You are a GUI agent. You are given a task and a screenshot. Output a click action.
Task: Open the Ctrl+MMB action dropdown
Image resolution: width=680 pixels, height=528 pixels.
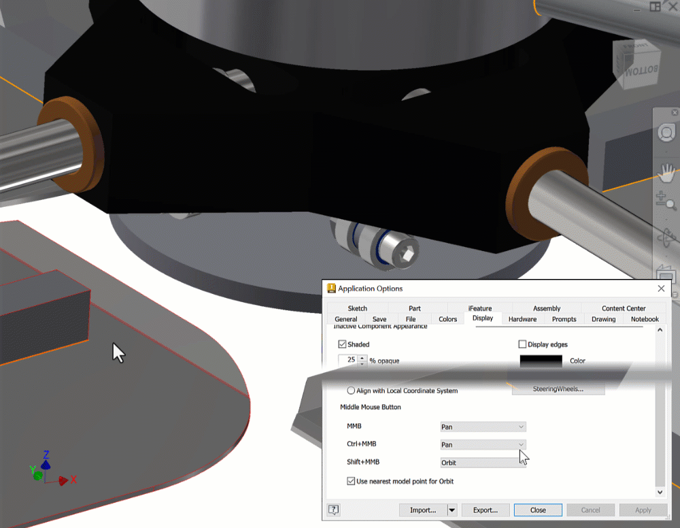(x=483, y=445)
